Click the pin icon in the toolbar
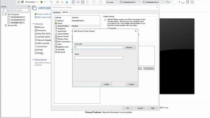Viewport: 210px width, 118px height. [18, 2]
